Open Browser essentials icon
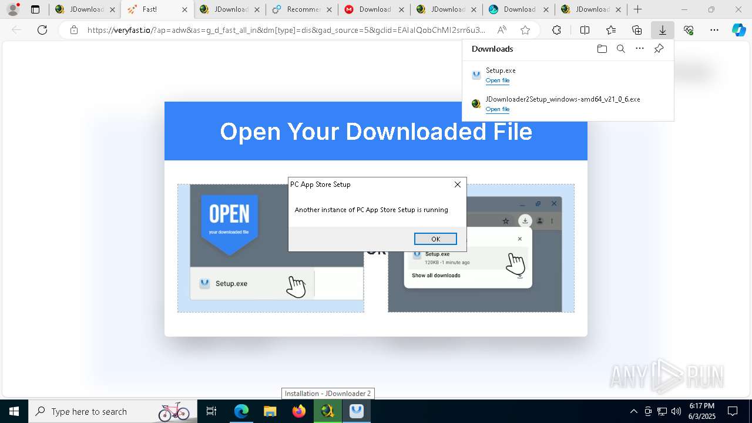The image size is (752, 423). [689, 30]
